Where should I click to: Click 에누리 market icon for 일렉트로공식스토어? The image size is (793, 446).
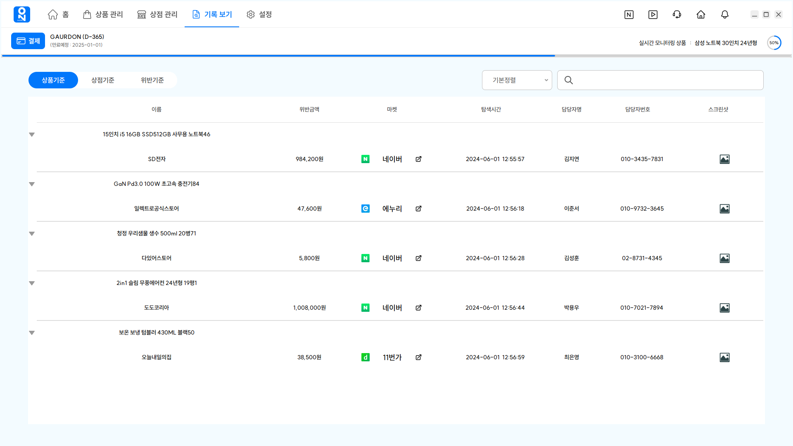[x=366, y=209]
